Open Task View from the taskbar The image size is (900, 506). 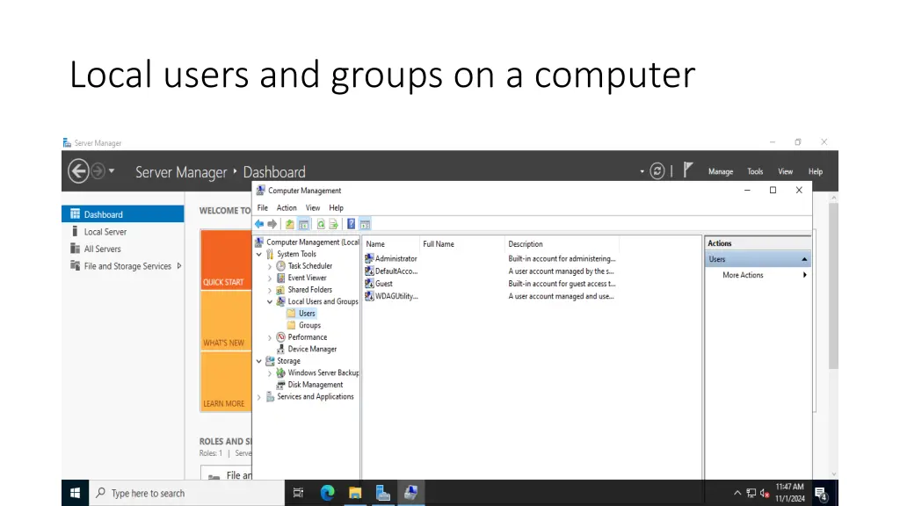point(298,493)
